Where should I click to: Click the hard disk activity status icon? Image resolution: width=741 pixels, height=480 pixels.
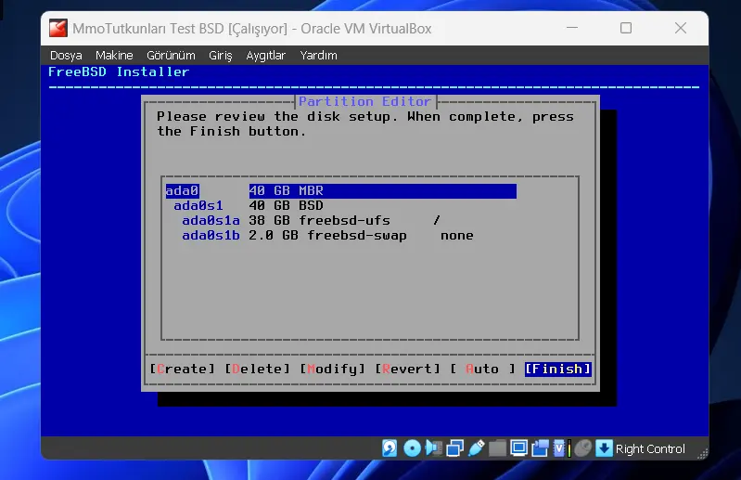(x=390, y=448)
